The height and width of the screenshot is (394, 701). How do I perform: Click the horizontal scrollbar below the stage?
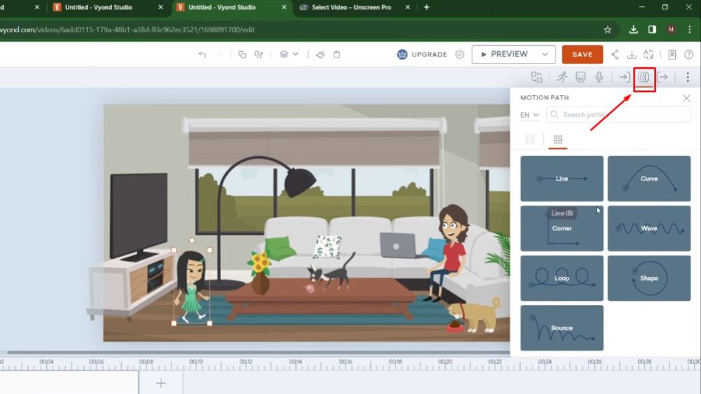[259, 353]
